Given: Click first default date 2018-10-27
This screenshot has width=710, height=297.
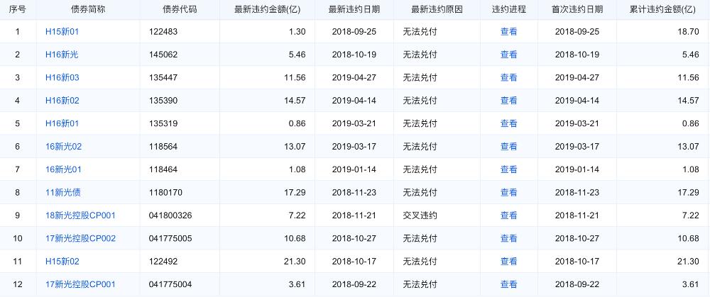Looking at the screenshot, I should point(577,238).
